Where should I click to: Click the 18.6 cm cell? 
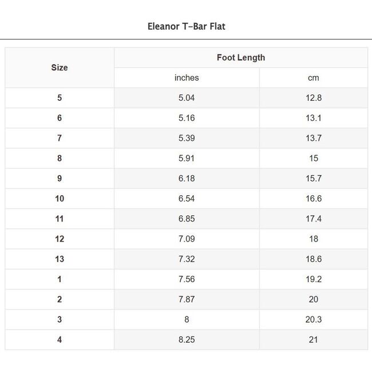click(x=313, y=259)
